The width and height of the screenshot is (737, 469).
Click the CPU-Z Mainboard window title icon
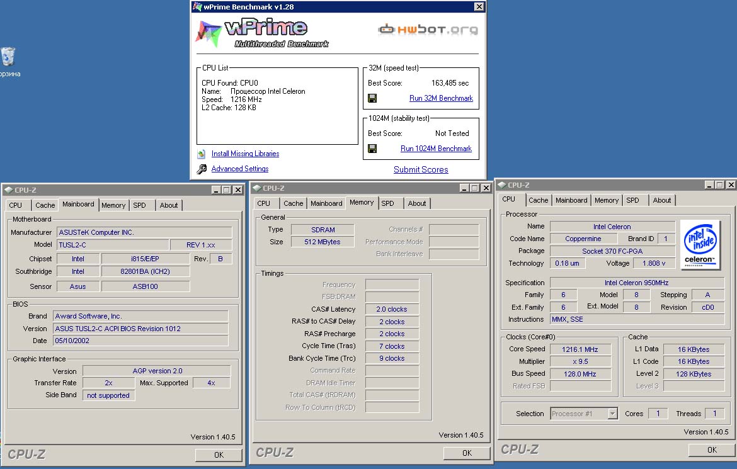coord(8,190)
